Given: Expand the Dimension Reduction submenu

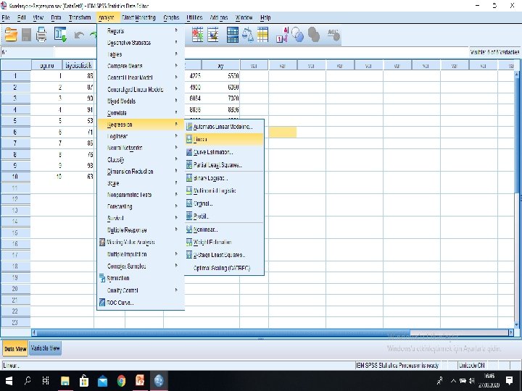Looking at the screenshot, I should click(141, 171).
